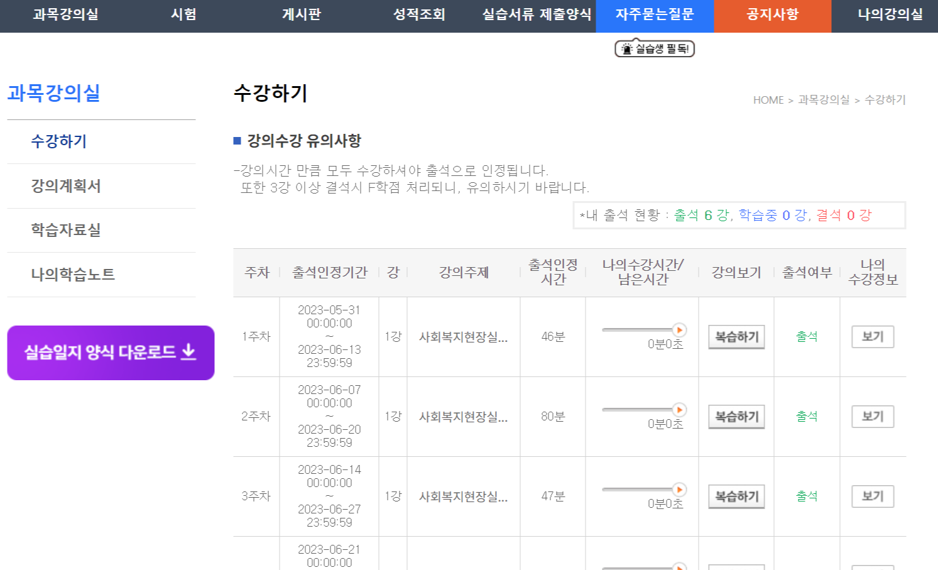Click 보기 button for 2주차
938x570 pixels.
(873, 417)
